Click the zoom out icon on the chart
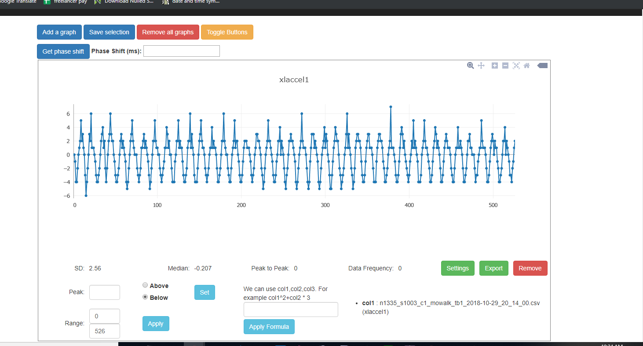 point(505,65)
